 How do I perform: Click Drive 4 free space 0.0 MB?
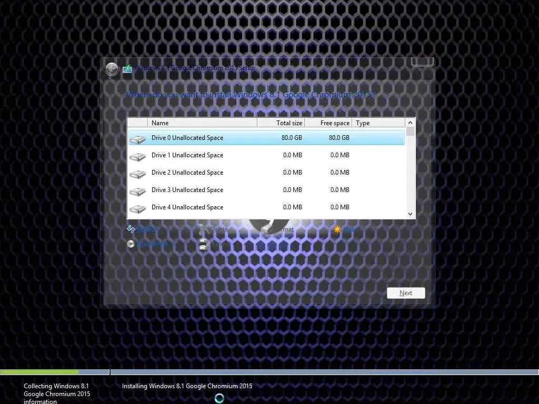340,207
